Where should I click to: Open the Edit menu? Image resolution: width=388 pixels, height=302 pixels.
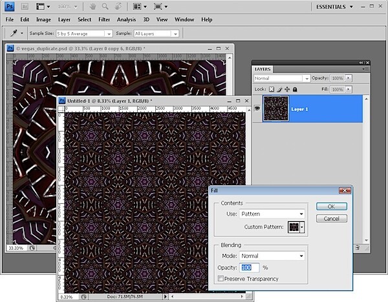tap(25, 19)
